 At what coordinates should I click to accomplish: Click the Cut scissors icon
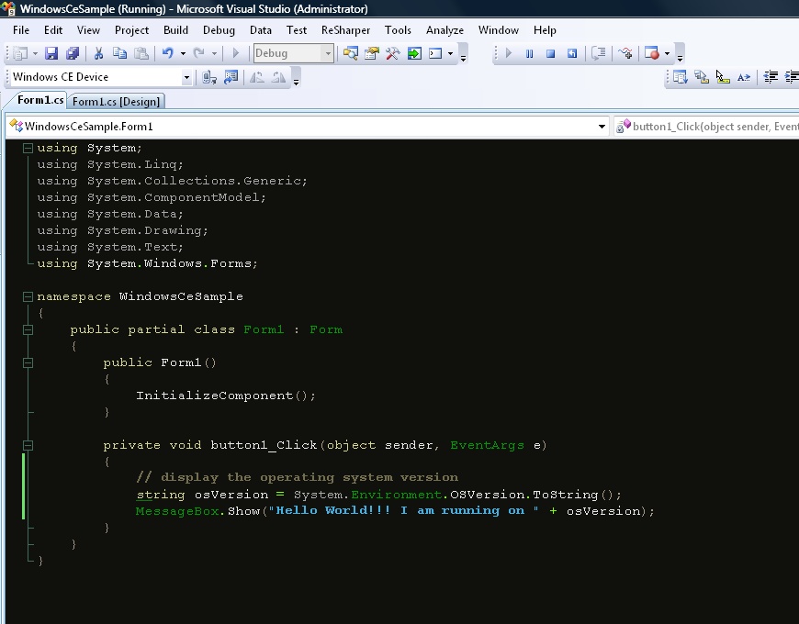coord(98,53)
